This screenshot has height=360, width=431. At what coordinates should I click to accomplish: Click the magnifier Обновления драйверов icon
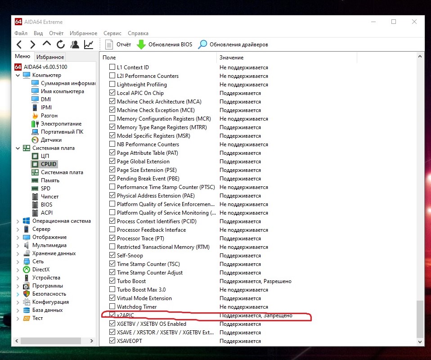tap(202, 44)
